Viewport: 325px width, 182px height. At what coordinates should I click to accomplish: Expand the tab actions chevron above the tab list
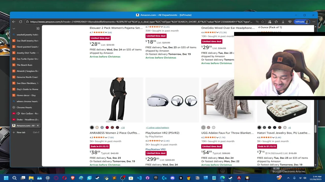coord(14,29)
